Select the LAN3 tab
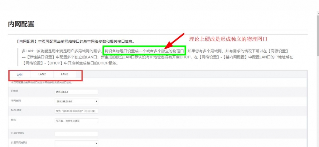This screenshot has height=147, width=319. 65,74
